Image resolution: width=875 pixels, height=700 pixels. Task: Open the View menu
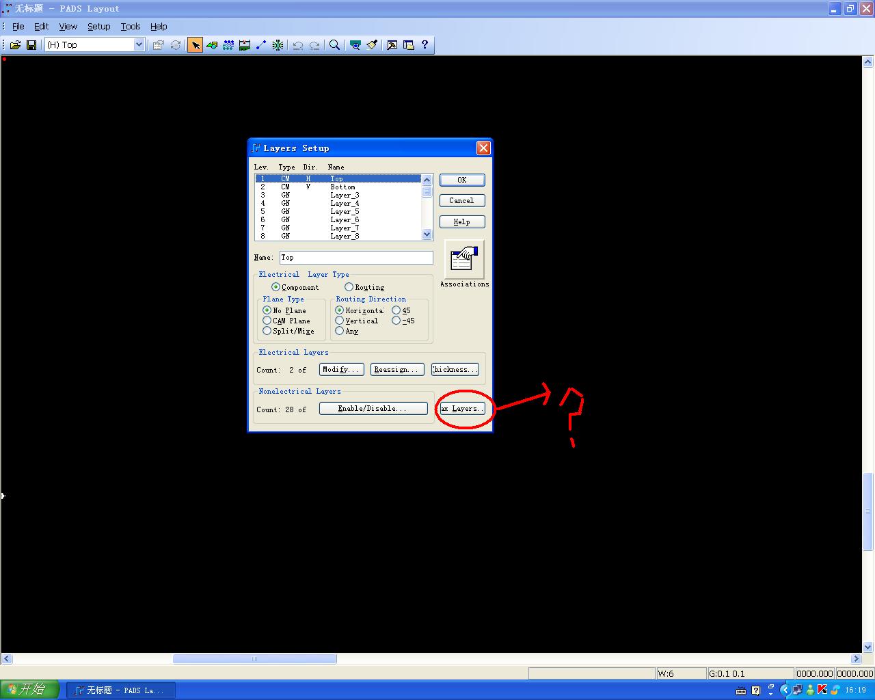coord(68,27)
